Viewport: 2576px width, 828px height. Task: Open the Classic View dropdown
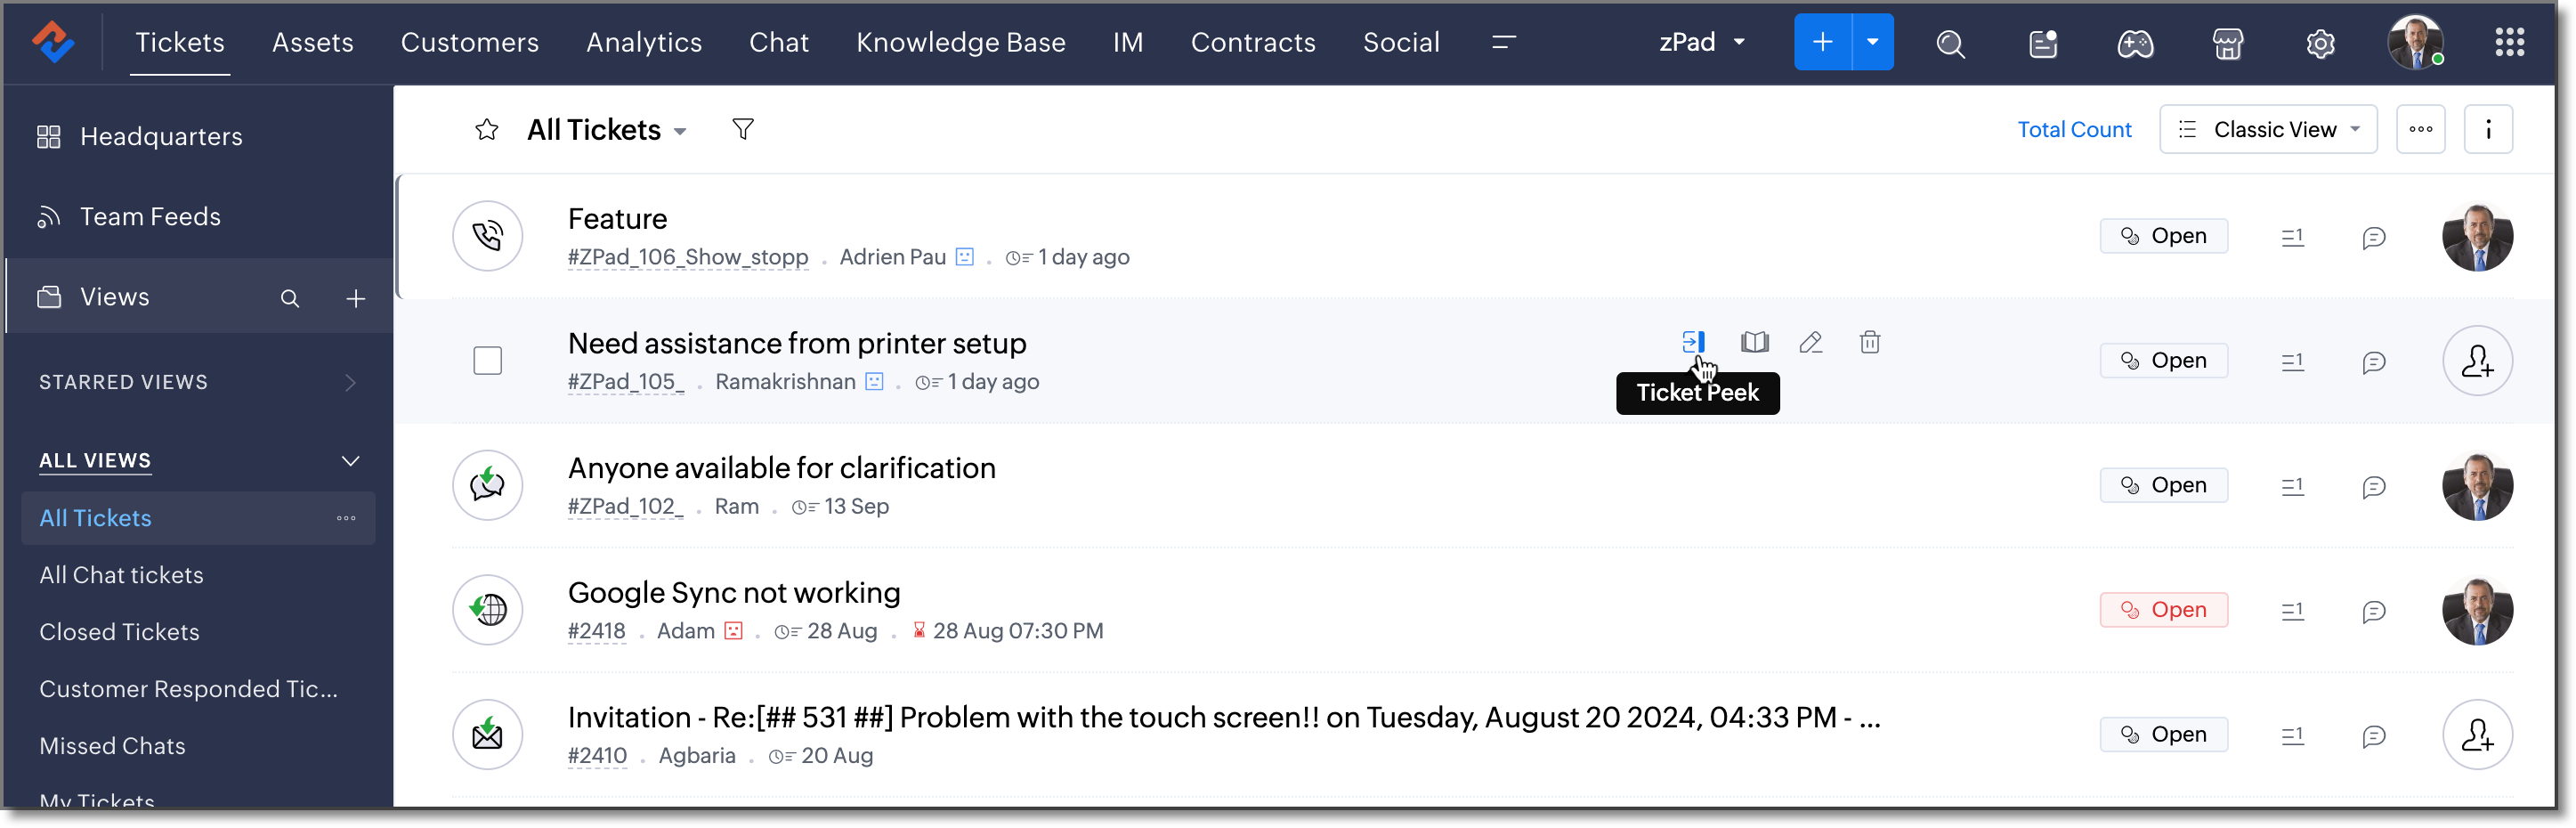click(2268, 129)
